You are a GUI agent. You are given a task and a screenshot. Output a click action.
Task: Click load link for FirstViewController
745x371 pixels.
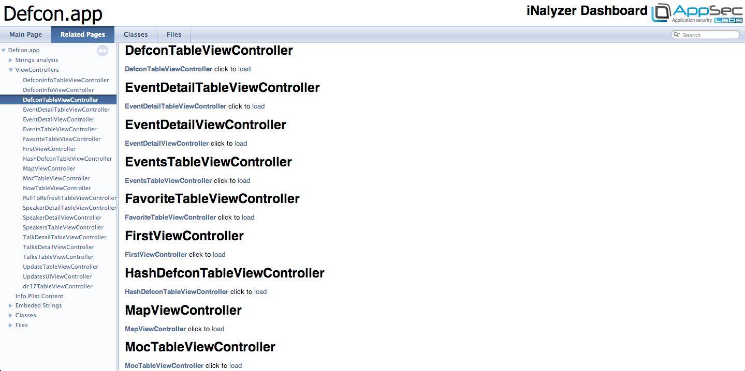pyautogui.click(x=219, y=255)
